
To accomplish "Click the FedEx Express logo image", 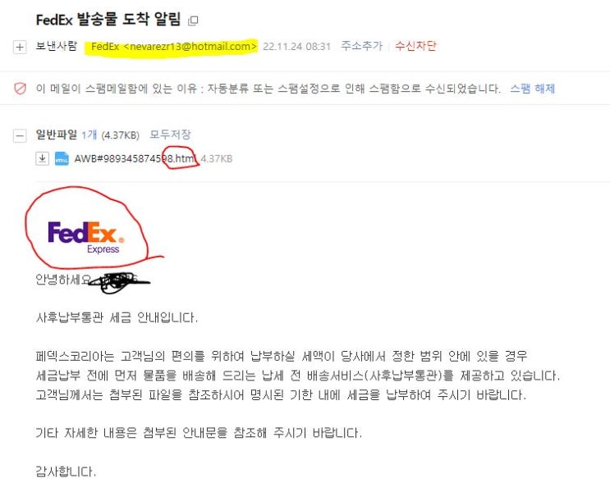I will 86,238.
